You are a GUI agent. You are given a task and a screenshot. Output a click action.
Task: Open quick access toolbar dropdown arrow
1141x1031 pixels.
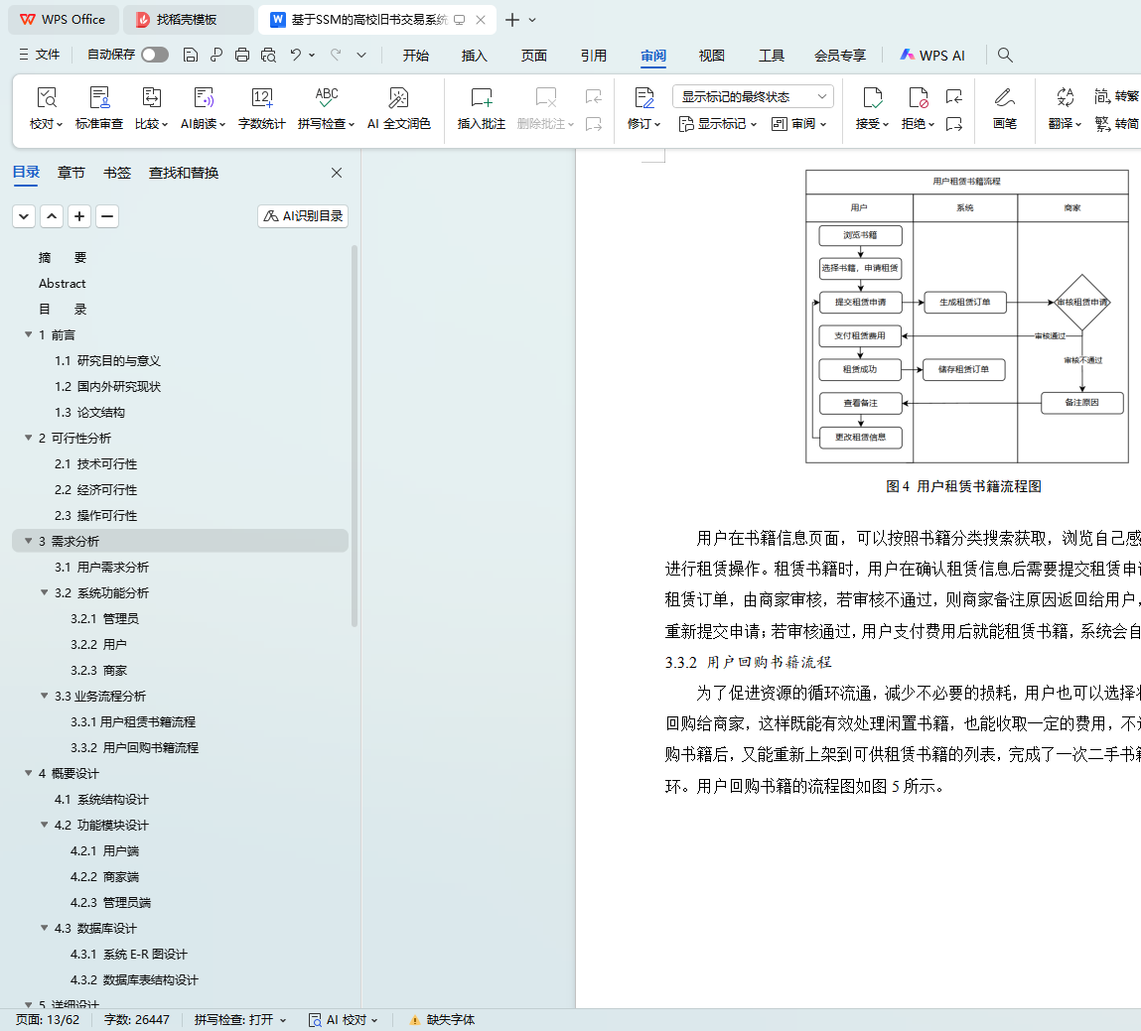(361, 56)
